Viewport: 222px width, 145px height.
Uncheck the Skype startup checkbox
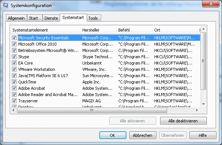click(14, 57)
